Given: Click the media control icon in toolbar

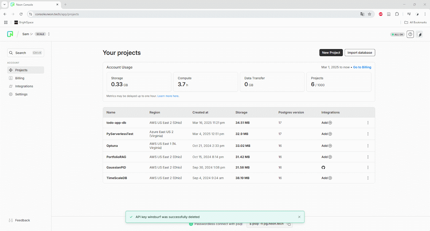Looking at the screenshot, I should click(x=409, y=14).
